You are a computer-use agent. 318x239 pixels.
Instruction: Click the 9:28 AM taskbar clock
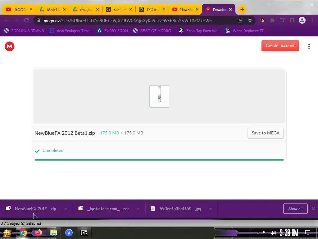[289, 233]
